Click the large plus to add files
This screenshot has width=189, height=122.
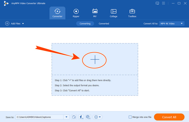(x=95, y=59)
